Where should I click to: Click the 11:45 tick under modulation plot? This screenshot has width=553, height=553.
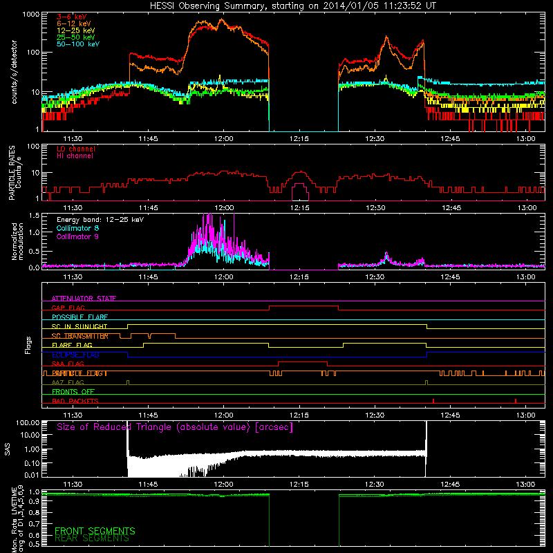pyautogui.click(x=148, y=277)
